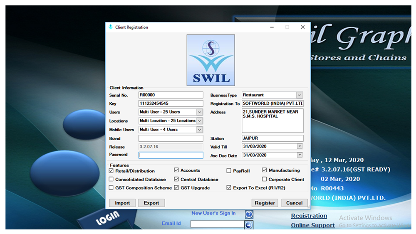
Task: Toggle GST Upgrade checkbox
Action: click(176, 187)
